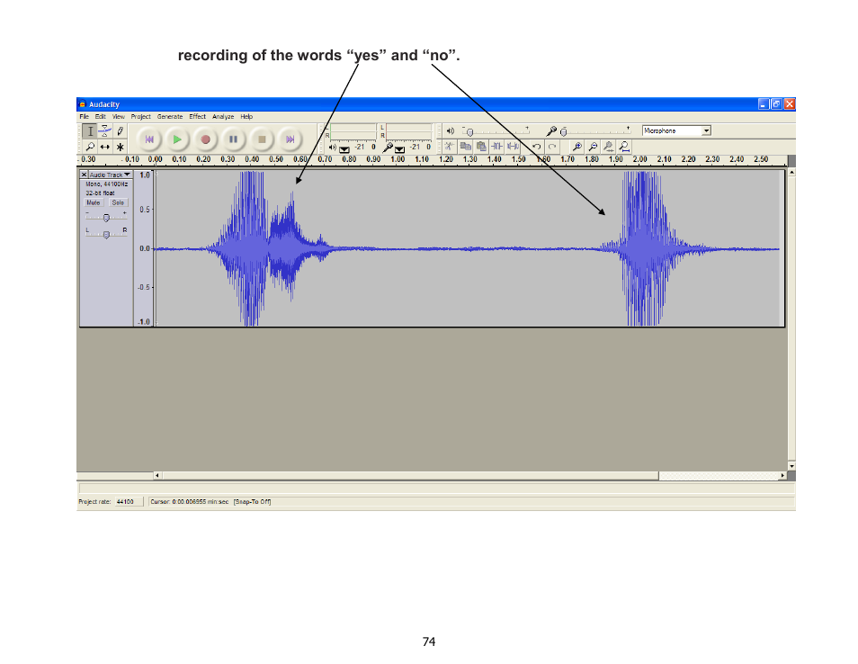Click the horizontal scrollbar thumb
This screenshot has height=664, width=858.
(410, 475)
